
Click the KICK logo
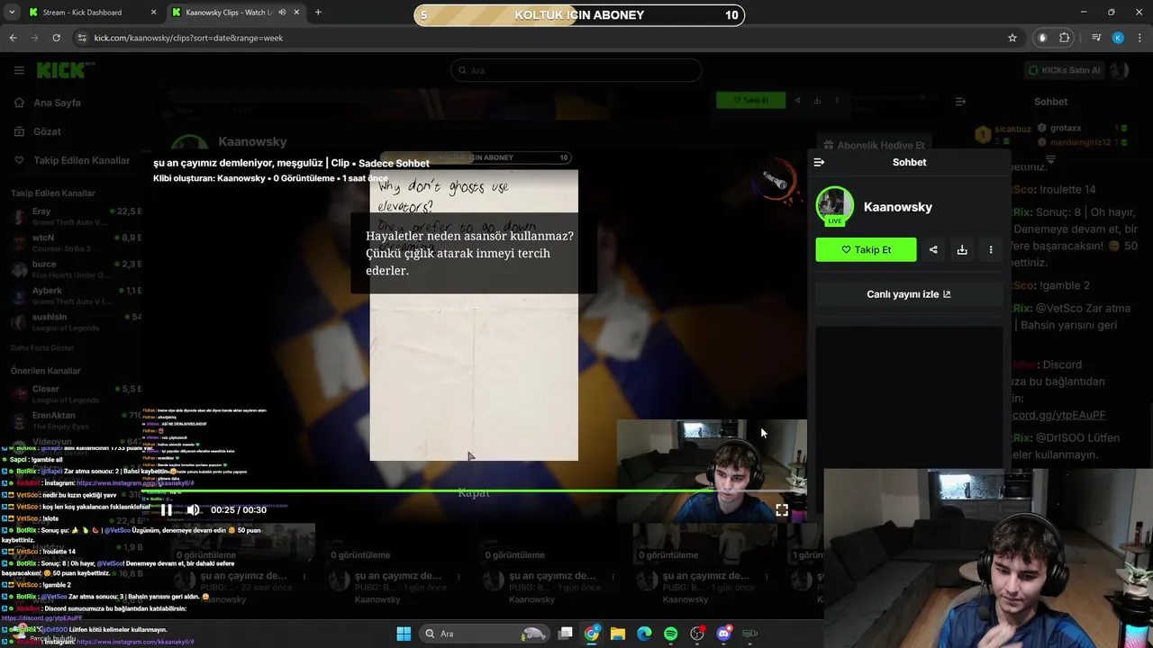[x=59, y=70]
